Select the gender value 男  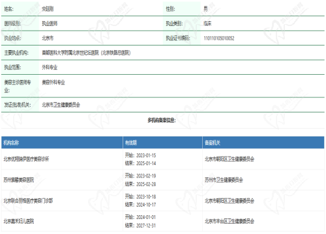205,9
